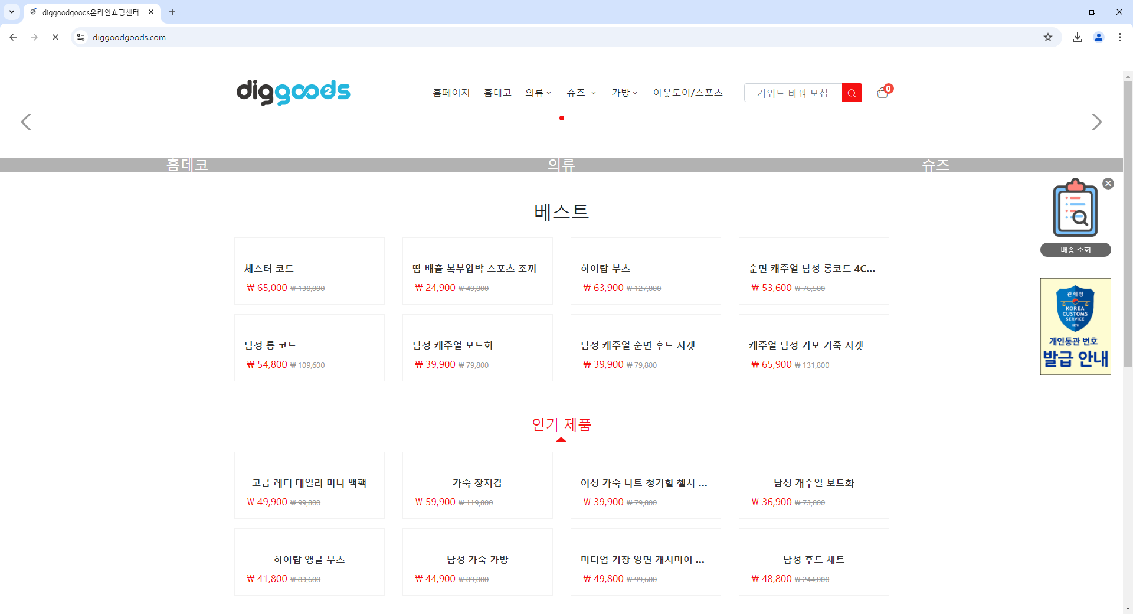Open 순면 캐주얼 남성 롱코트 product
This screenshot has height=614, width=1133.
812,269
